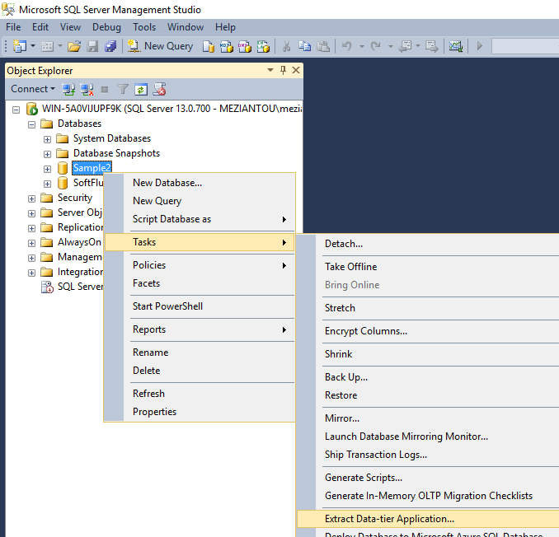
Task: Close the Object Explorer panel
Action: 296,71
